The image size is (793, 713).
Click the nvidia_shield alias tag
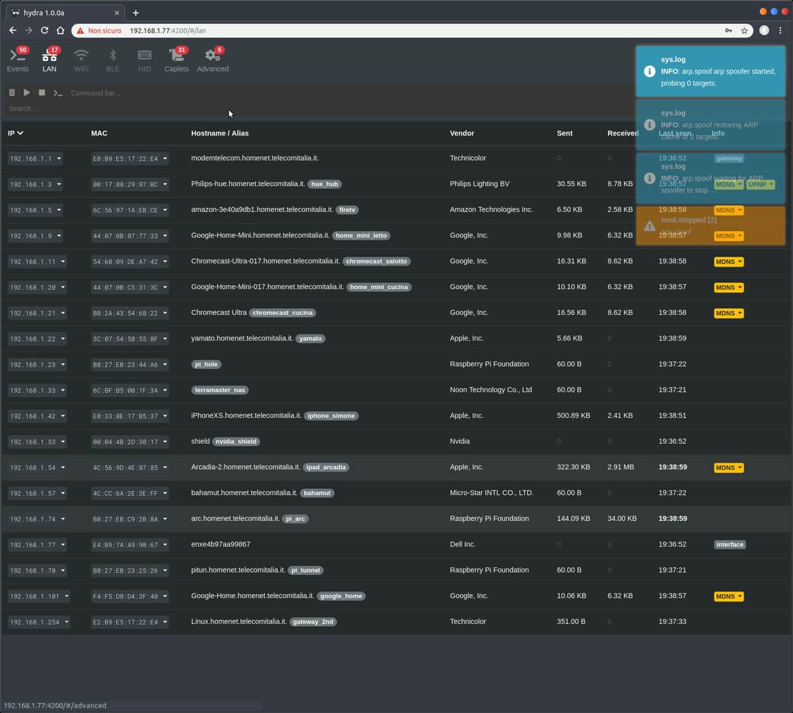tap(236, 442)
